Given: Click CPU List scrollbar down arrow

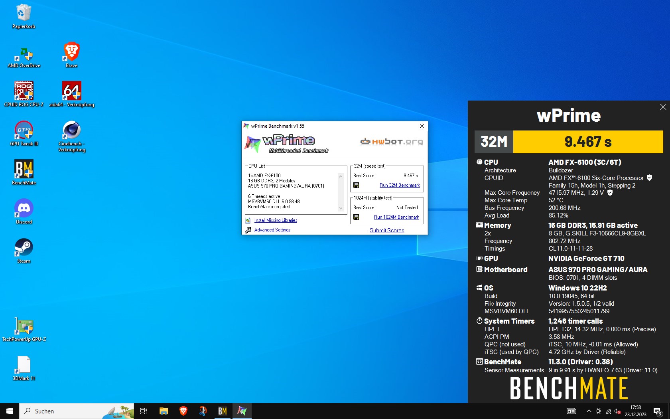Looking at the screenshot, I should pos(341,208).
